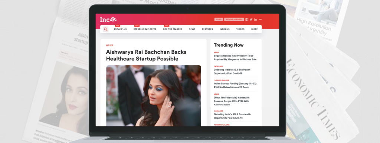
Task: Click the Login button
Action: pyautogui.click(x=219, y=19)
